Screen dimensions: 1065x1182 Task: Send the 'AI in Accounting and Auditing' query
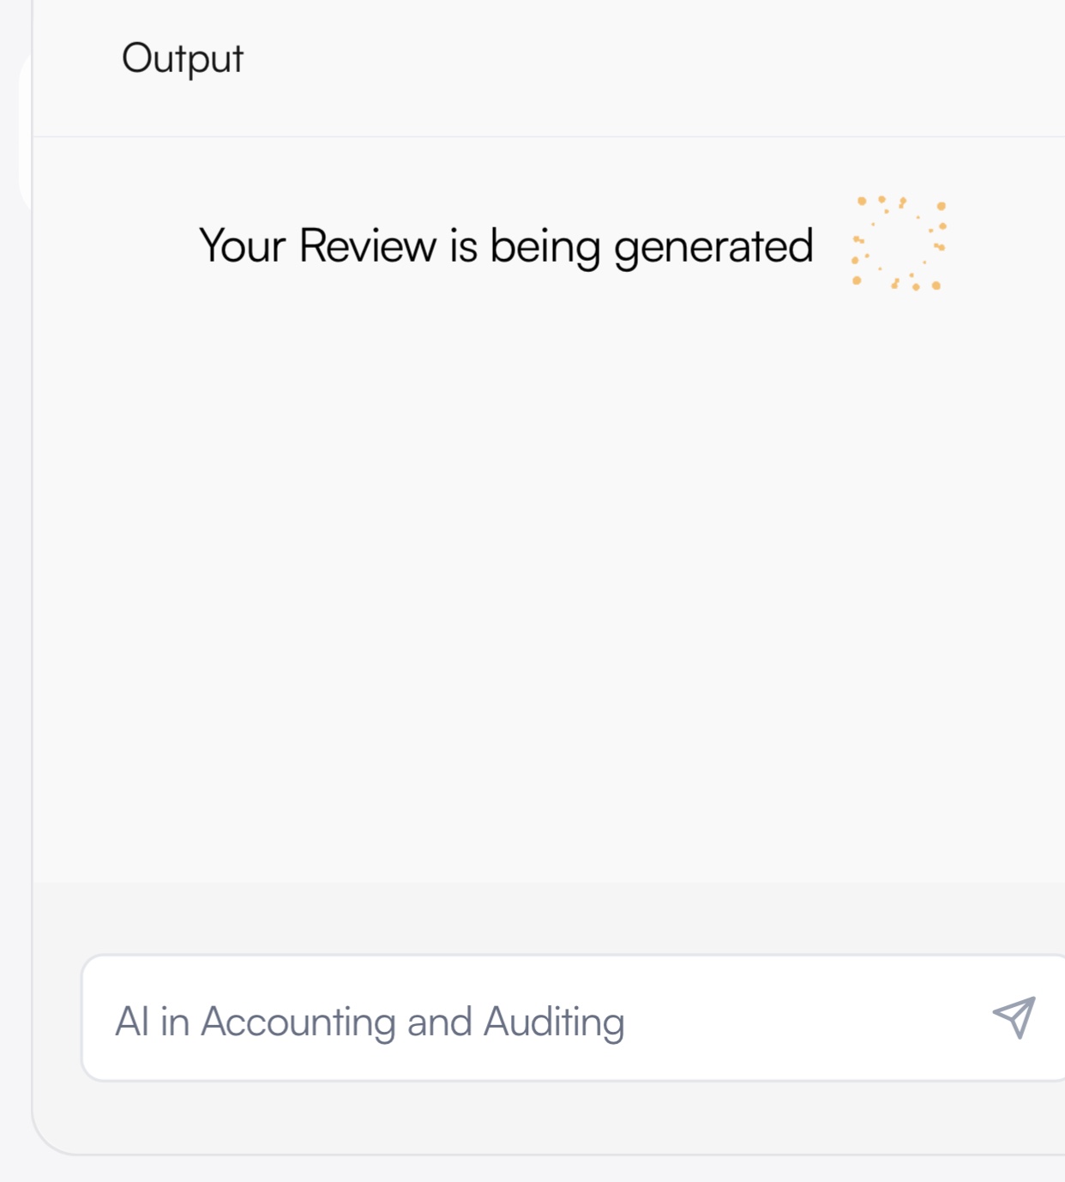point(1014,1017)
